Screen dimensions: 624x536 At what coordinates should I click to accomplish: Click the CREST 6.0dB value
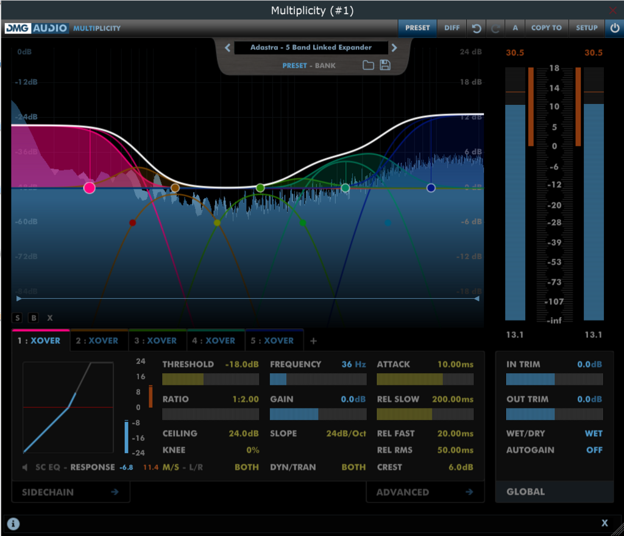tap(461, 467)
